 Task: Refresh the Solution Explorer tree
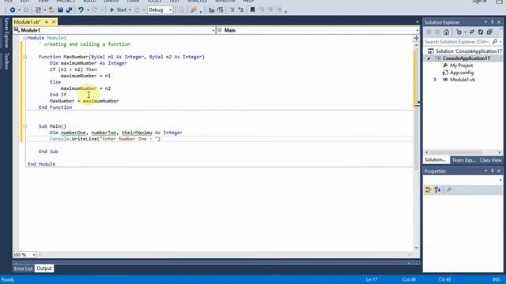[481, 32]
